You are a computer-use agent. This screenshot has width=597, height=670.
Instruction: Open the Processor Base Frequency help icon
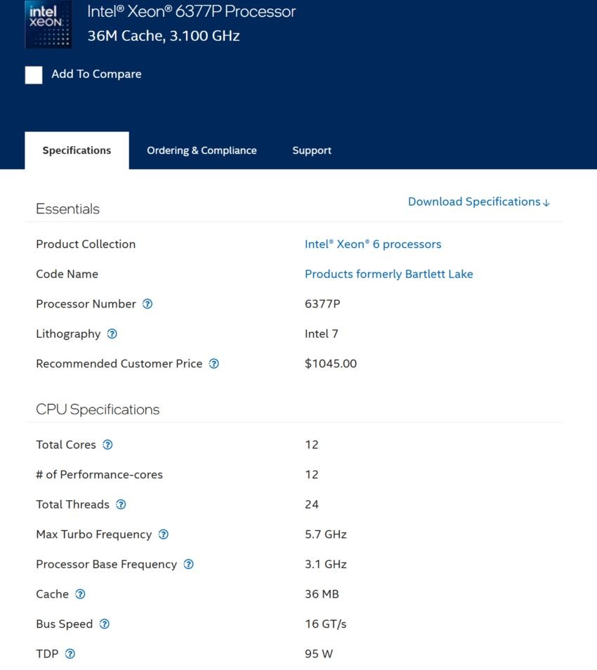tap(188, 565)
